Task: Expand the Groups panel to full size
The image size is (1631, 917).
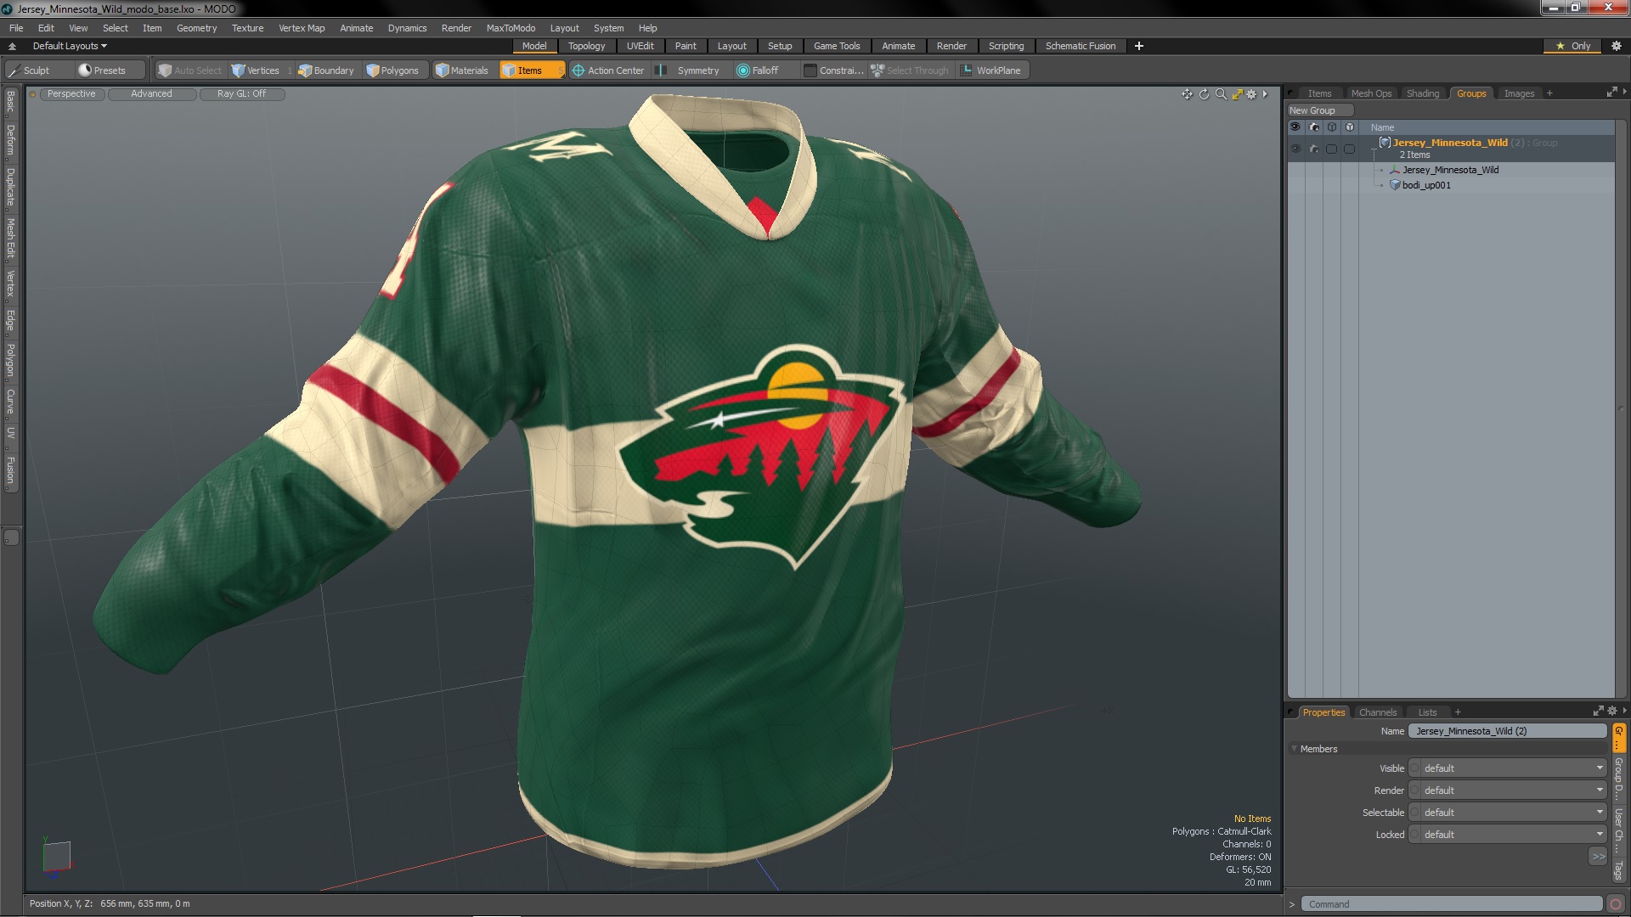Action: click(1611, 93)
